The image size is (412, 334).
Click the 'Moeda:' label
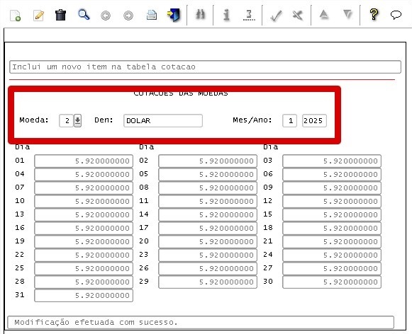click(x=34, y=120)
